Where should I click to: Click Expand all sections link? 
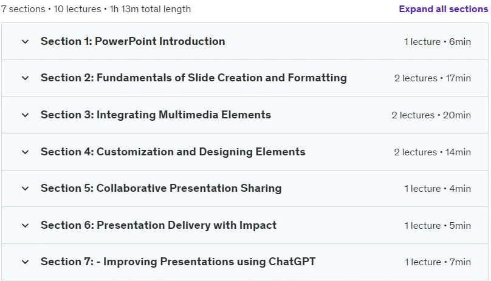(x=443, y=8)
